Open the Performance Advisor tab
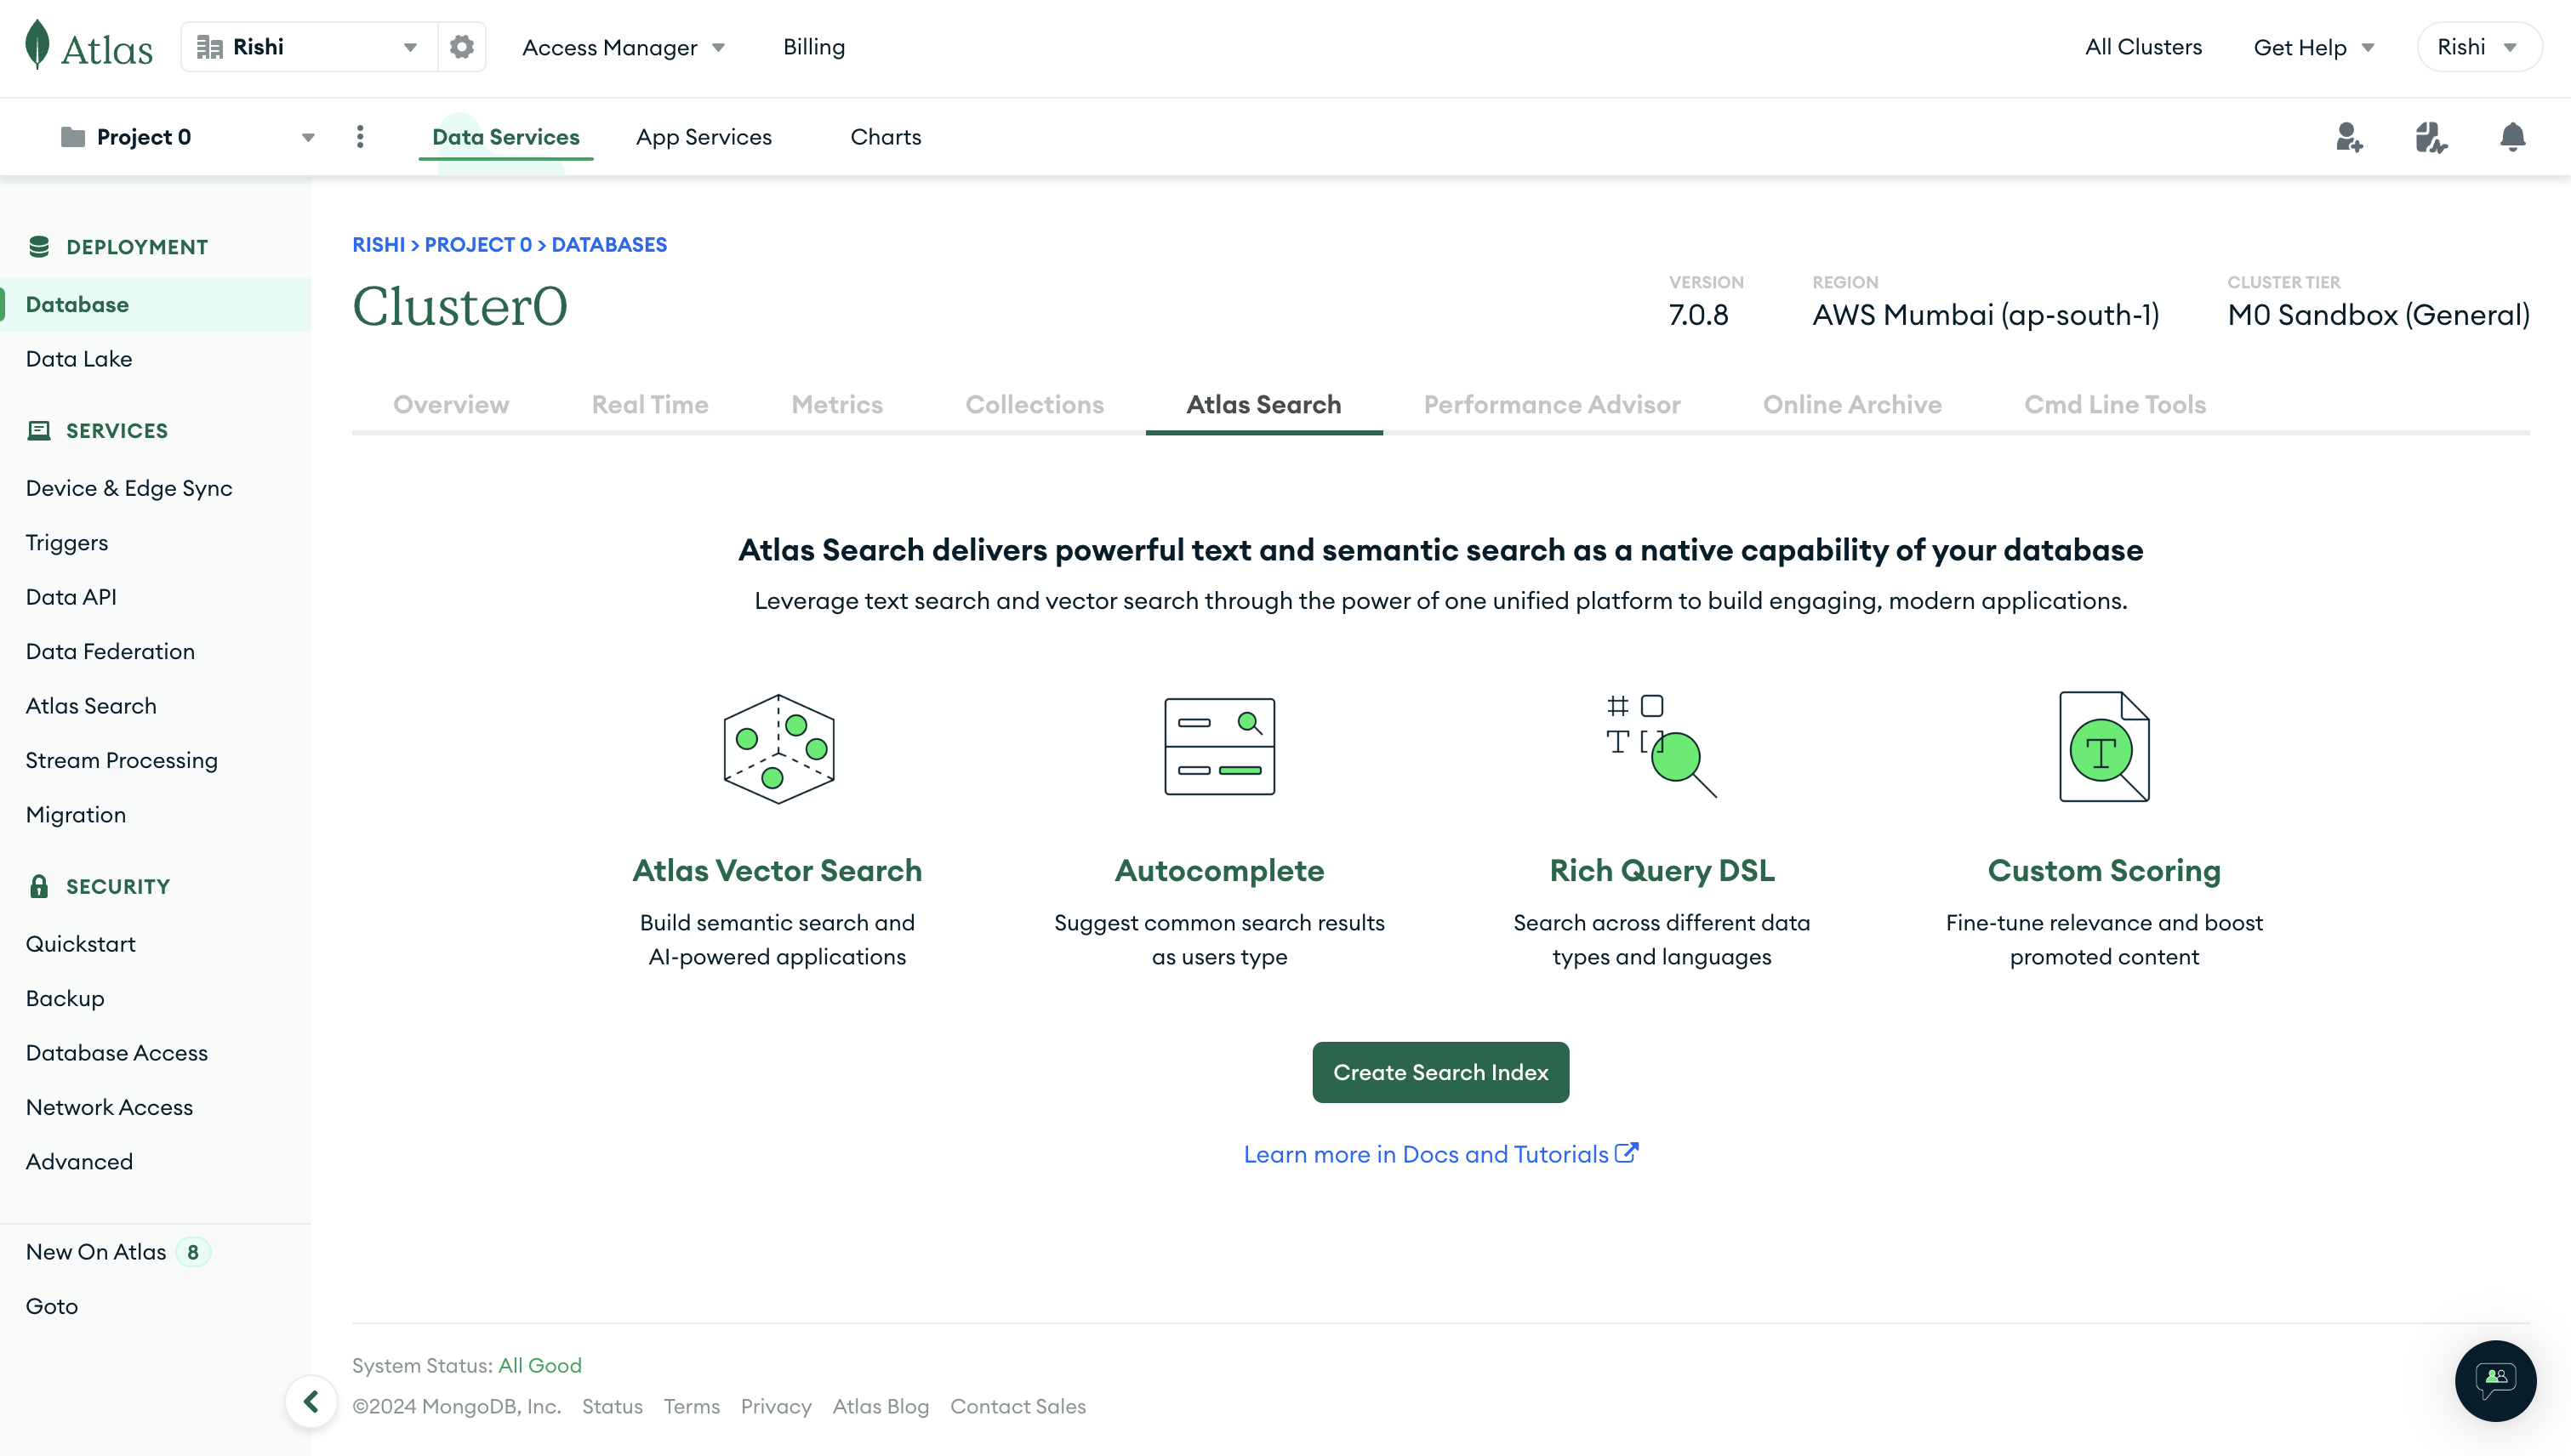 [1552, 404]
